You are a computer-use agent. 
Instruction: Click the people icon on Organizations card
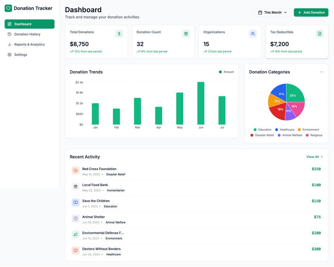[x=253, y=33]
